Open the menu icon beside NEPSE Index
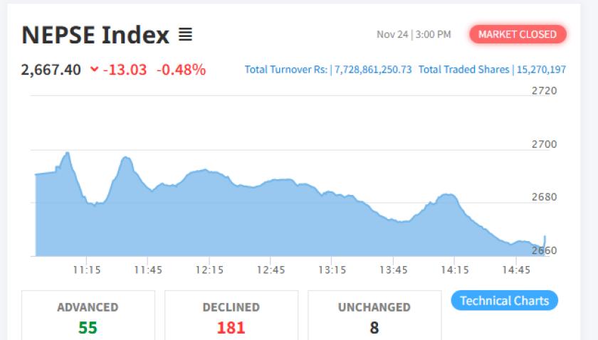The image size is (598, 340). coord(185,34)
